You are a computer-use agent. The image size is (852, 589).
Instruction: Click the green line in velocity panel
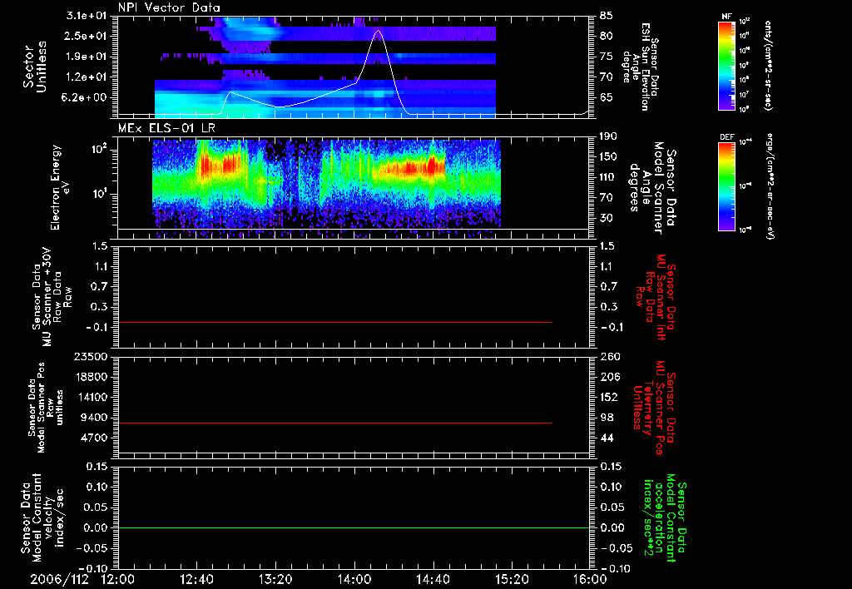(x=354, y=527)
